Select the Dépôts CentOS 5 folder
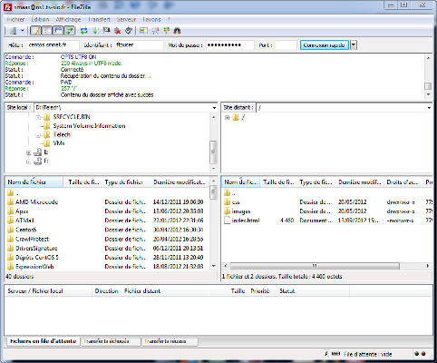 (37, 258)
